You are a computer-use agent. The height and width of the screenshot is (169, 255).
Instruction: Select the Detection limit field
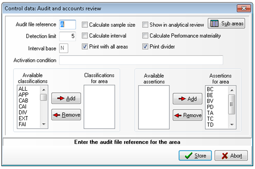tap(68, 36)
